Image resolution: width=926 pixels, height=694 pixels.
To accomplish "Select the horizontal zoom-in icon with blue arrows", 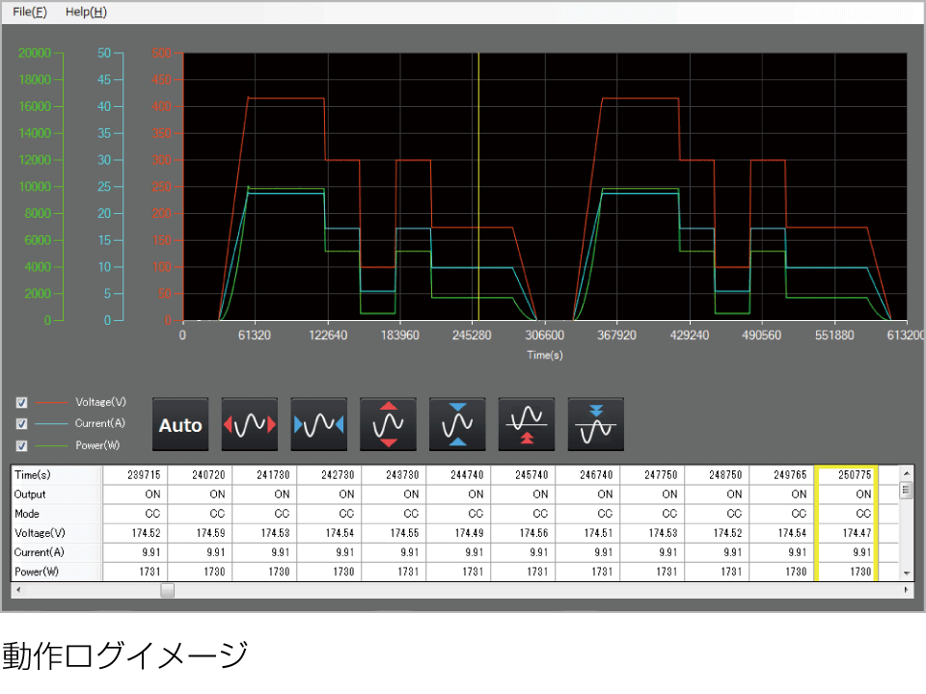I will pyautogui.click(x=318, y=424).
